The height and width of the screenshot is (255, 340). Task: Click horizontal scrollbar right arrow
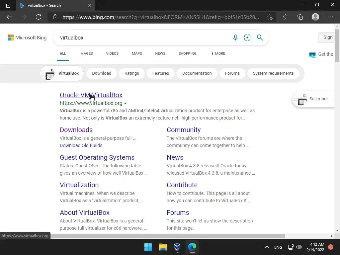(331, 236)
